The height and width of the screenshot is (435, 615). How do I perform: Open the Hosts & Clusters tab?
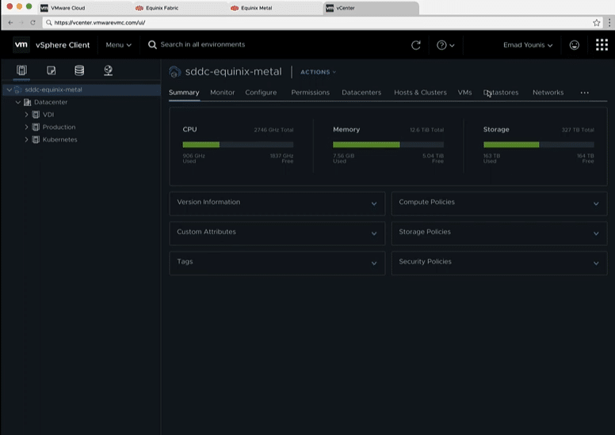coord(420,93)
